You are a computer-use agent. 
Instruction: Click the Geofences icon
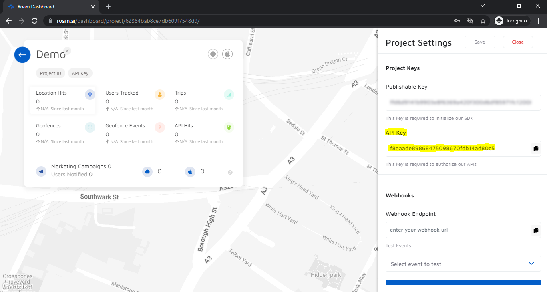tap(90, 127)
